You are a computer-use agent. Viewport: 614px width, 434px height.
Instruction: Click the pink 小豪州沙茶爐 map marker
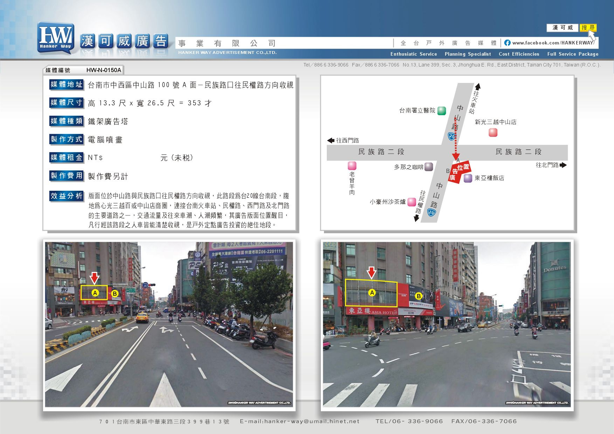click(x=412, y=202)
